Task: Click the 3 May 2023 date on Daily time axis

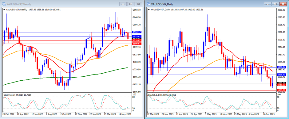Action: click(x=211, y=114)
